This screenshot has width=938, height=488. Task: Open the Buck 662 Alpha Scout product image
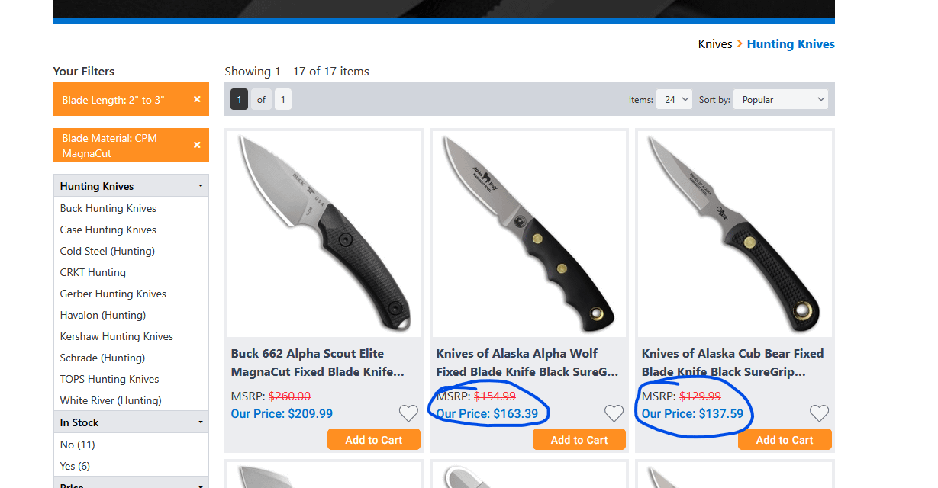click(324, 234)
